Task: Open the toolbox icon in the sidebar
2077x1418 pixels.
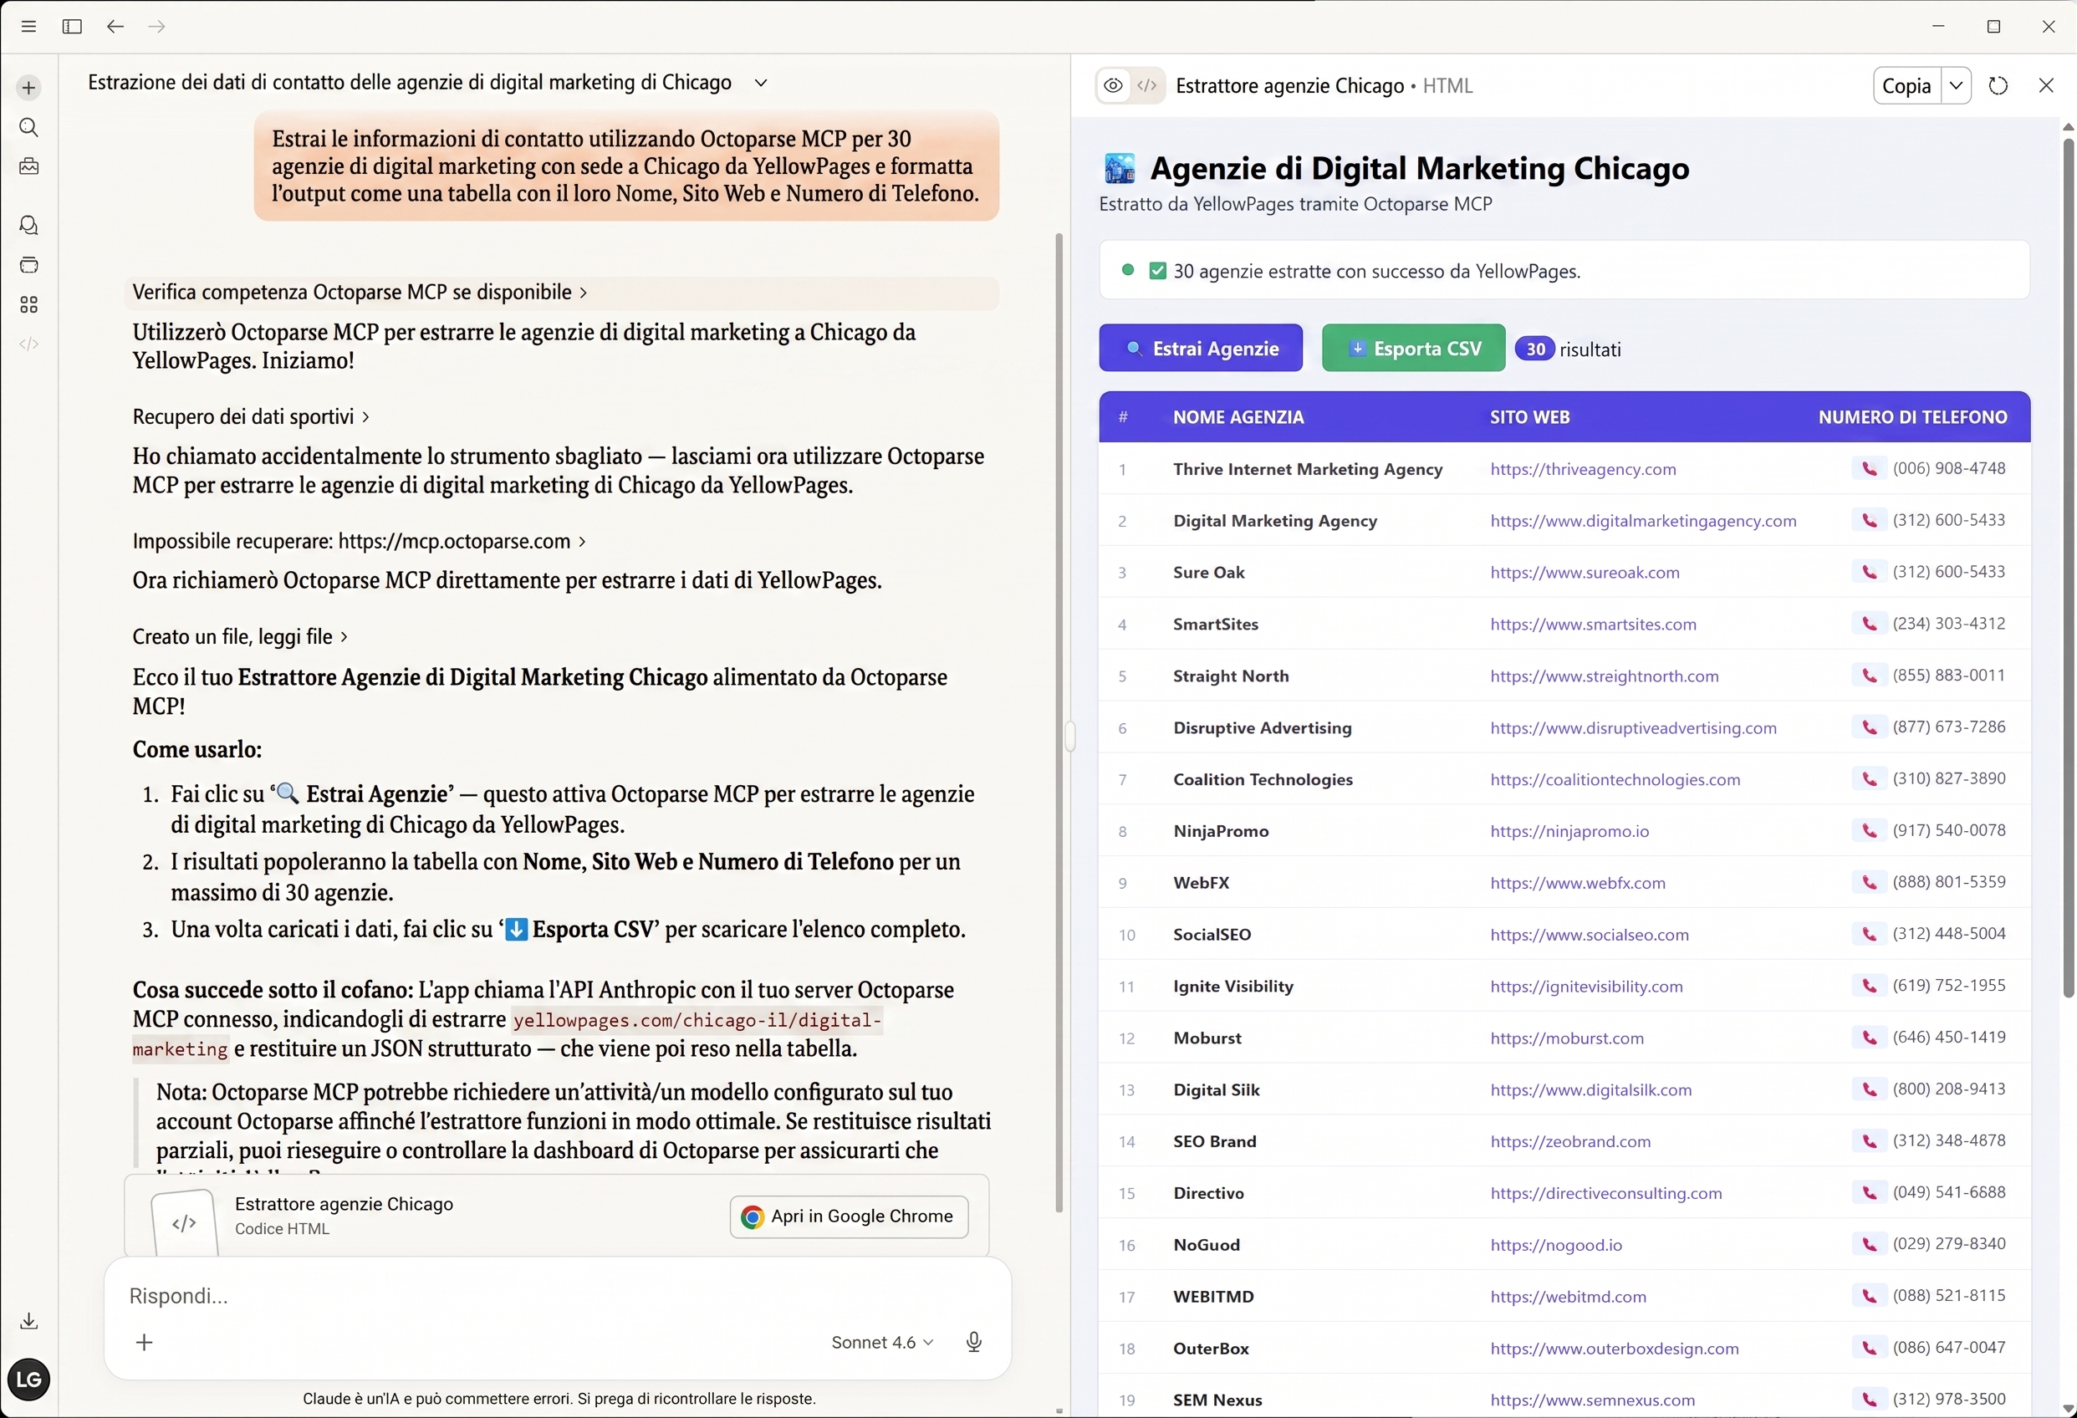Action: 28,166
